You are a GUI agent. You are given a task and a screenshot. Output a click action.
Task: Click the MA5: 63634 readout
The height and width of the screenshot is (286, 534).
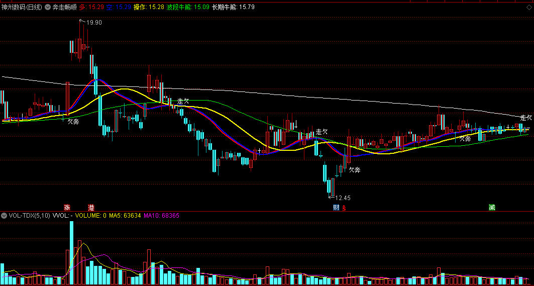(125, 216)
